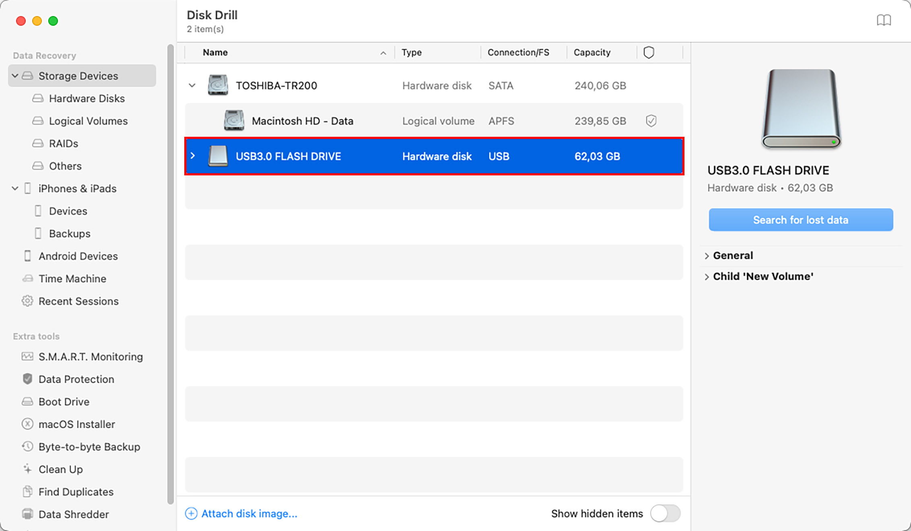Expand the TOSHIBA-TR200 hardware disk
911x531 pixels.
pos(193,85)
